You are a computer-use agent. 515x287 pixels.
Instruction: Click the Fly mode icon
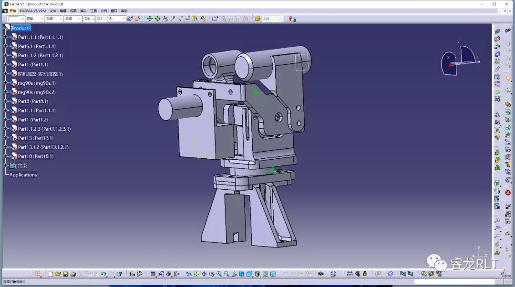(189, 274)
